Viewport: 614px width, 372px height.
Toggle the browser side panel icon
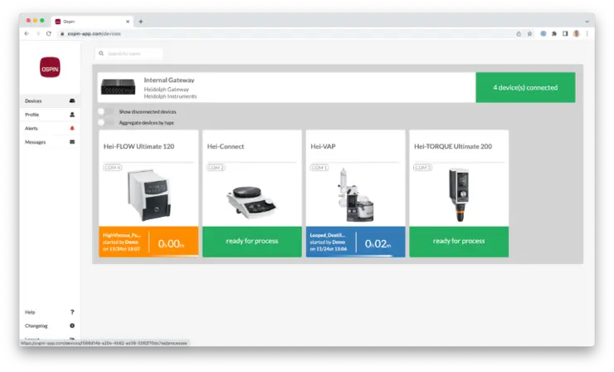point(565,34)
